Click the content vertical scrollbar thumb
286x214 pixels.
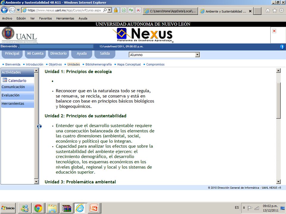click(x=278, y=100)
